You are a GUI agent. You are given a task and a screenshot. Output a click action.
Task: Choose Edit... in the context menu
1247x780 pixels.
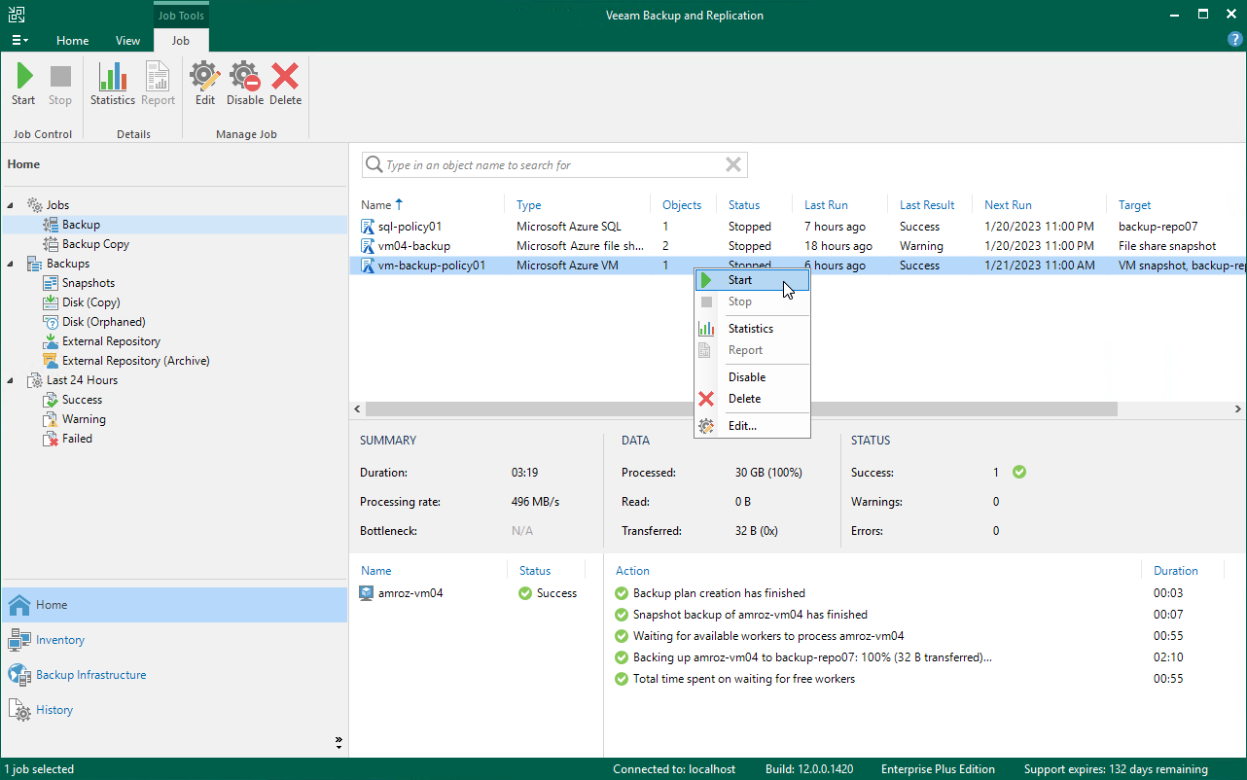742,426
